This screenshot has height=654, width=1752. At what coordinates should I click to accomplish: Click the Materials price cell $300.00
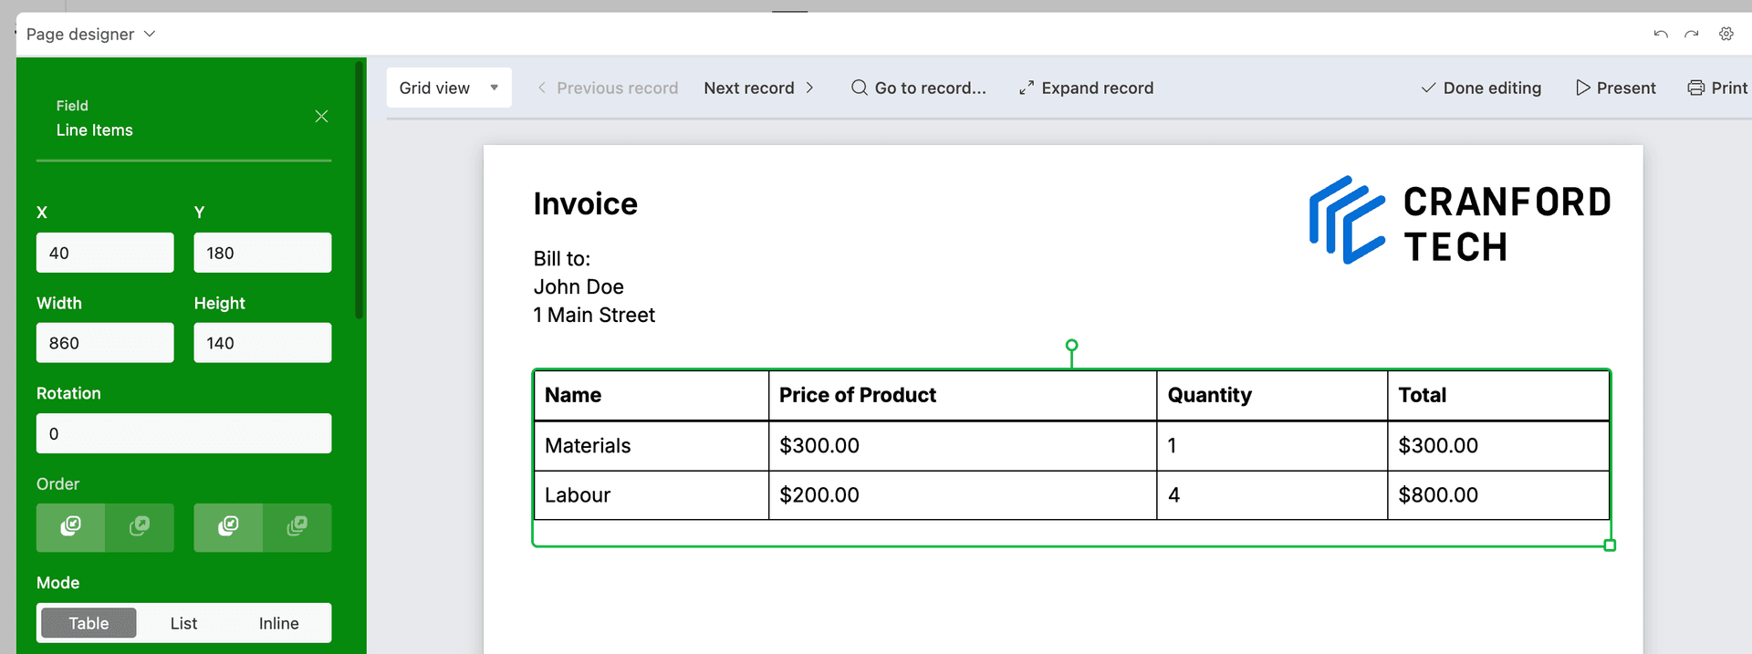pos(963,446)
